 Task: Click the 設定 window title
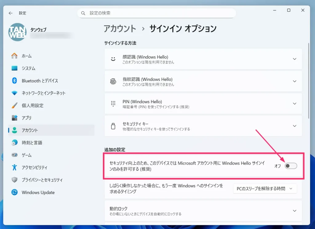tap(22, 13)
